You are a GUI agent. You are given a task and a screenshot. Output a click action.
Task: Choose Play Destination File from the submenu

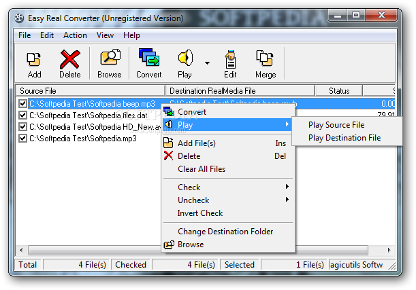[x=347, y=138]
